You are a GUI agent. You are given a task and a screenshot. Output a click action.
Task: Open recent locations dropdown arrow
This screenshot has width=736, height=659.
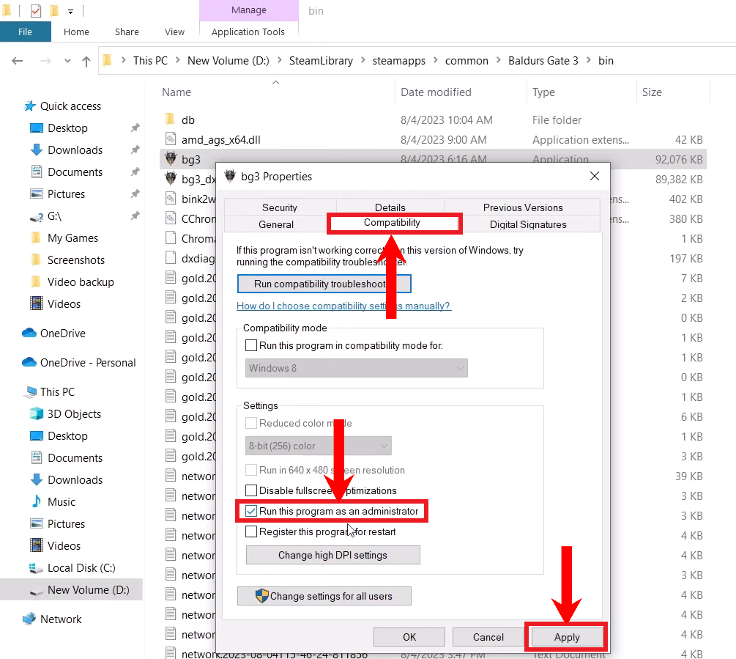point(67,61)
